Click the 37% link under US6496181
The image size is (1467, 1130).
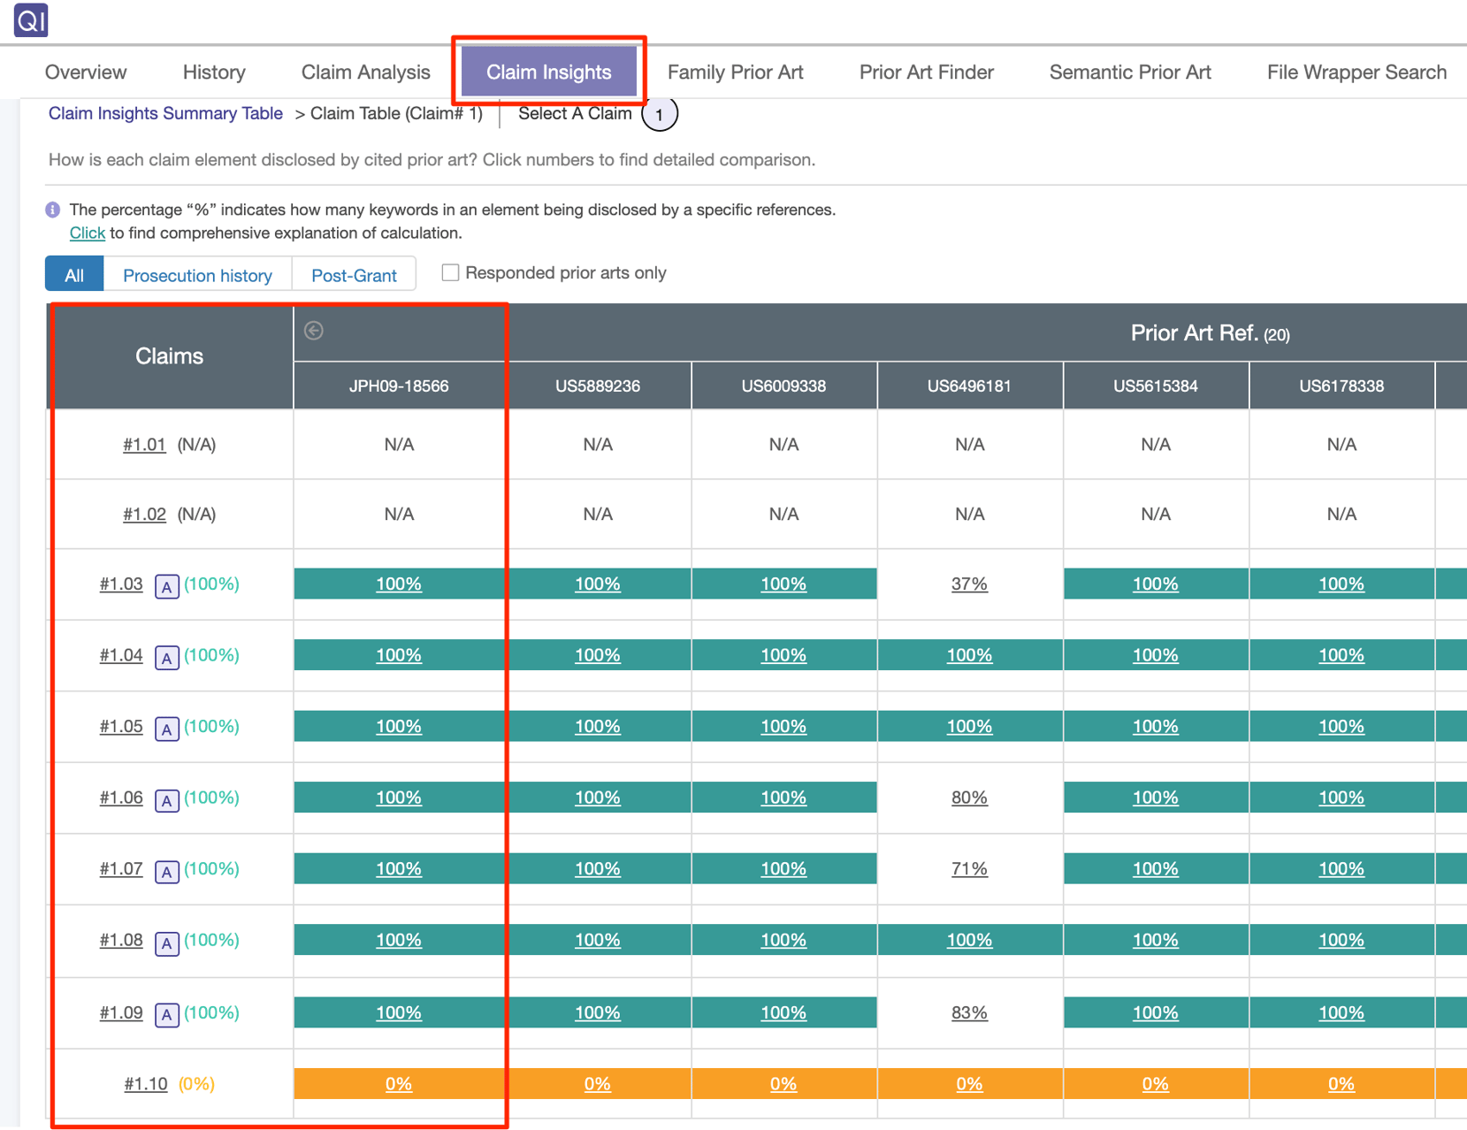(969, 584)
